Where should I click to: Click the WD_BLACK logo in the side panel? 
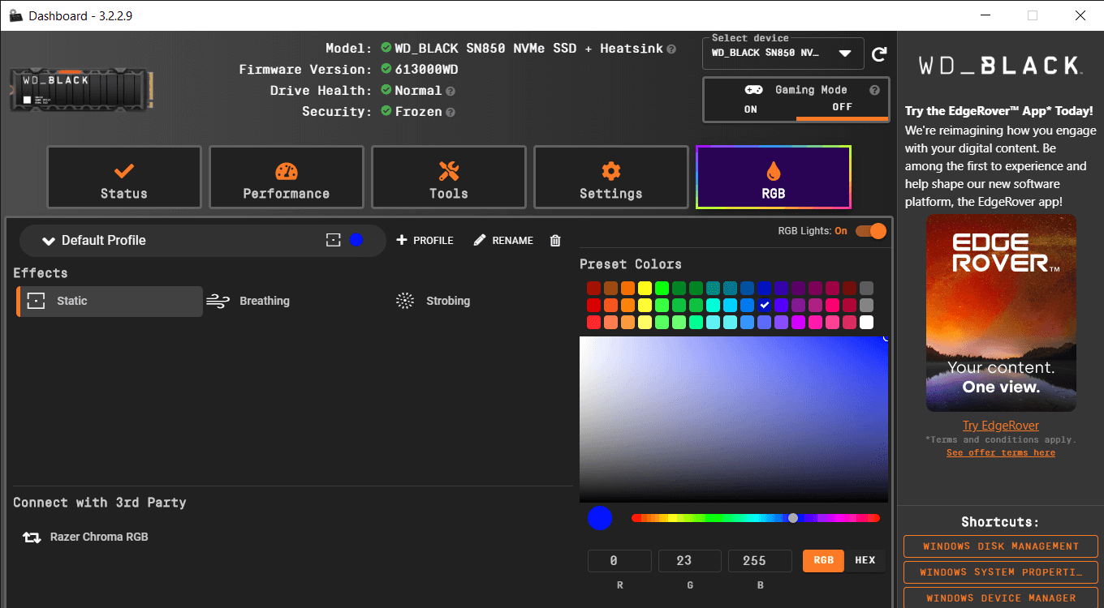click(1000, 66)
